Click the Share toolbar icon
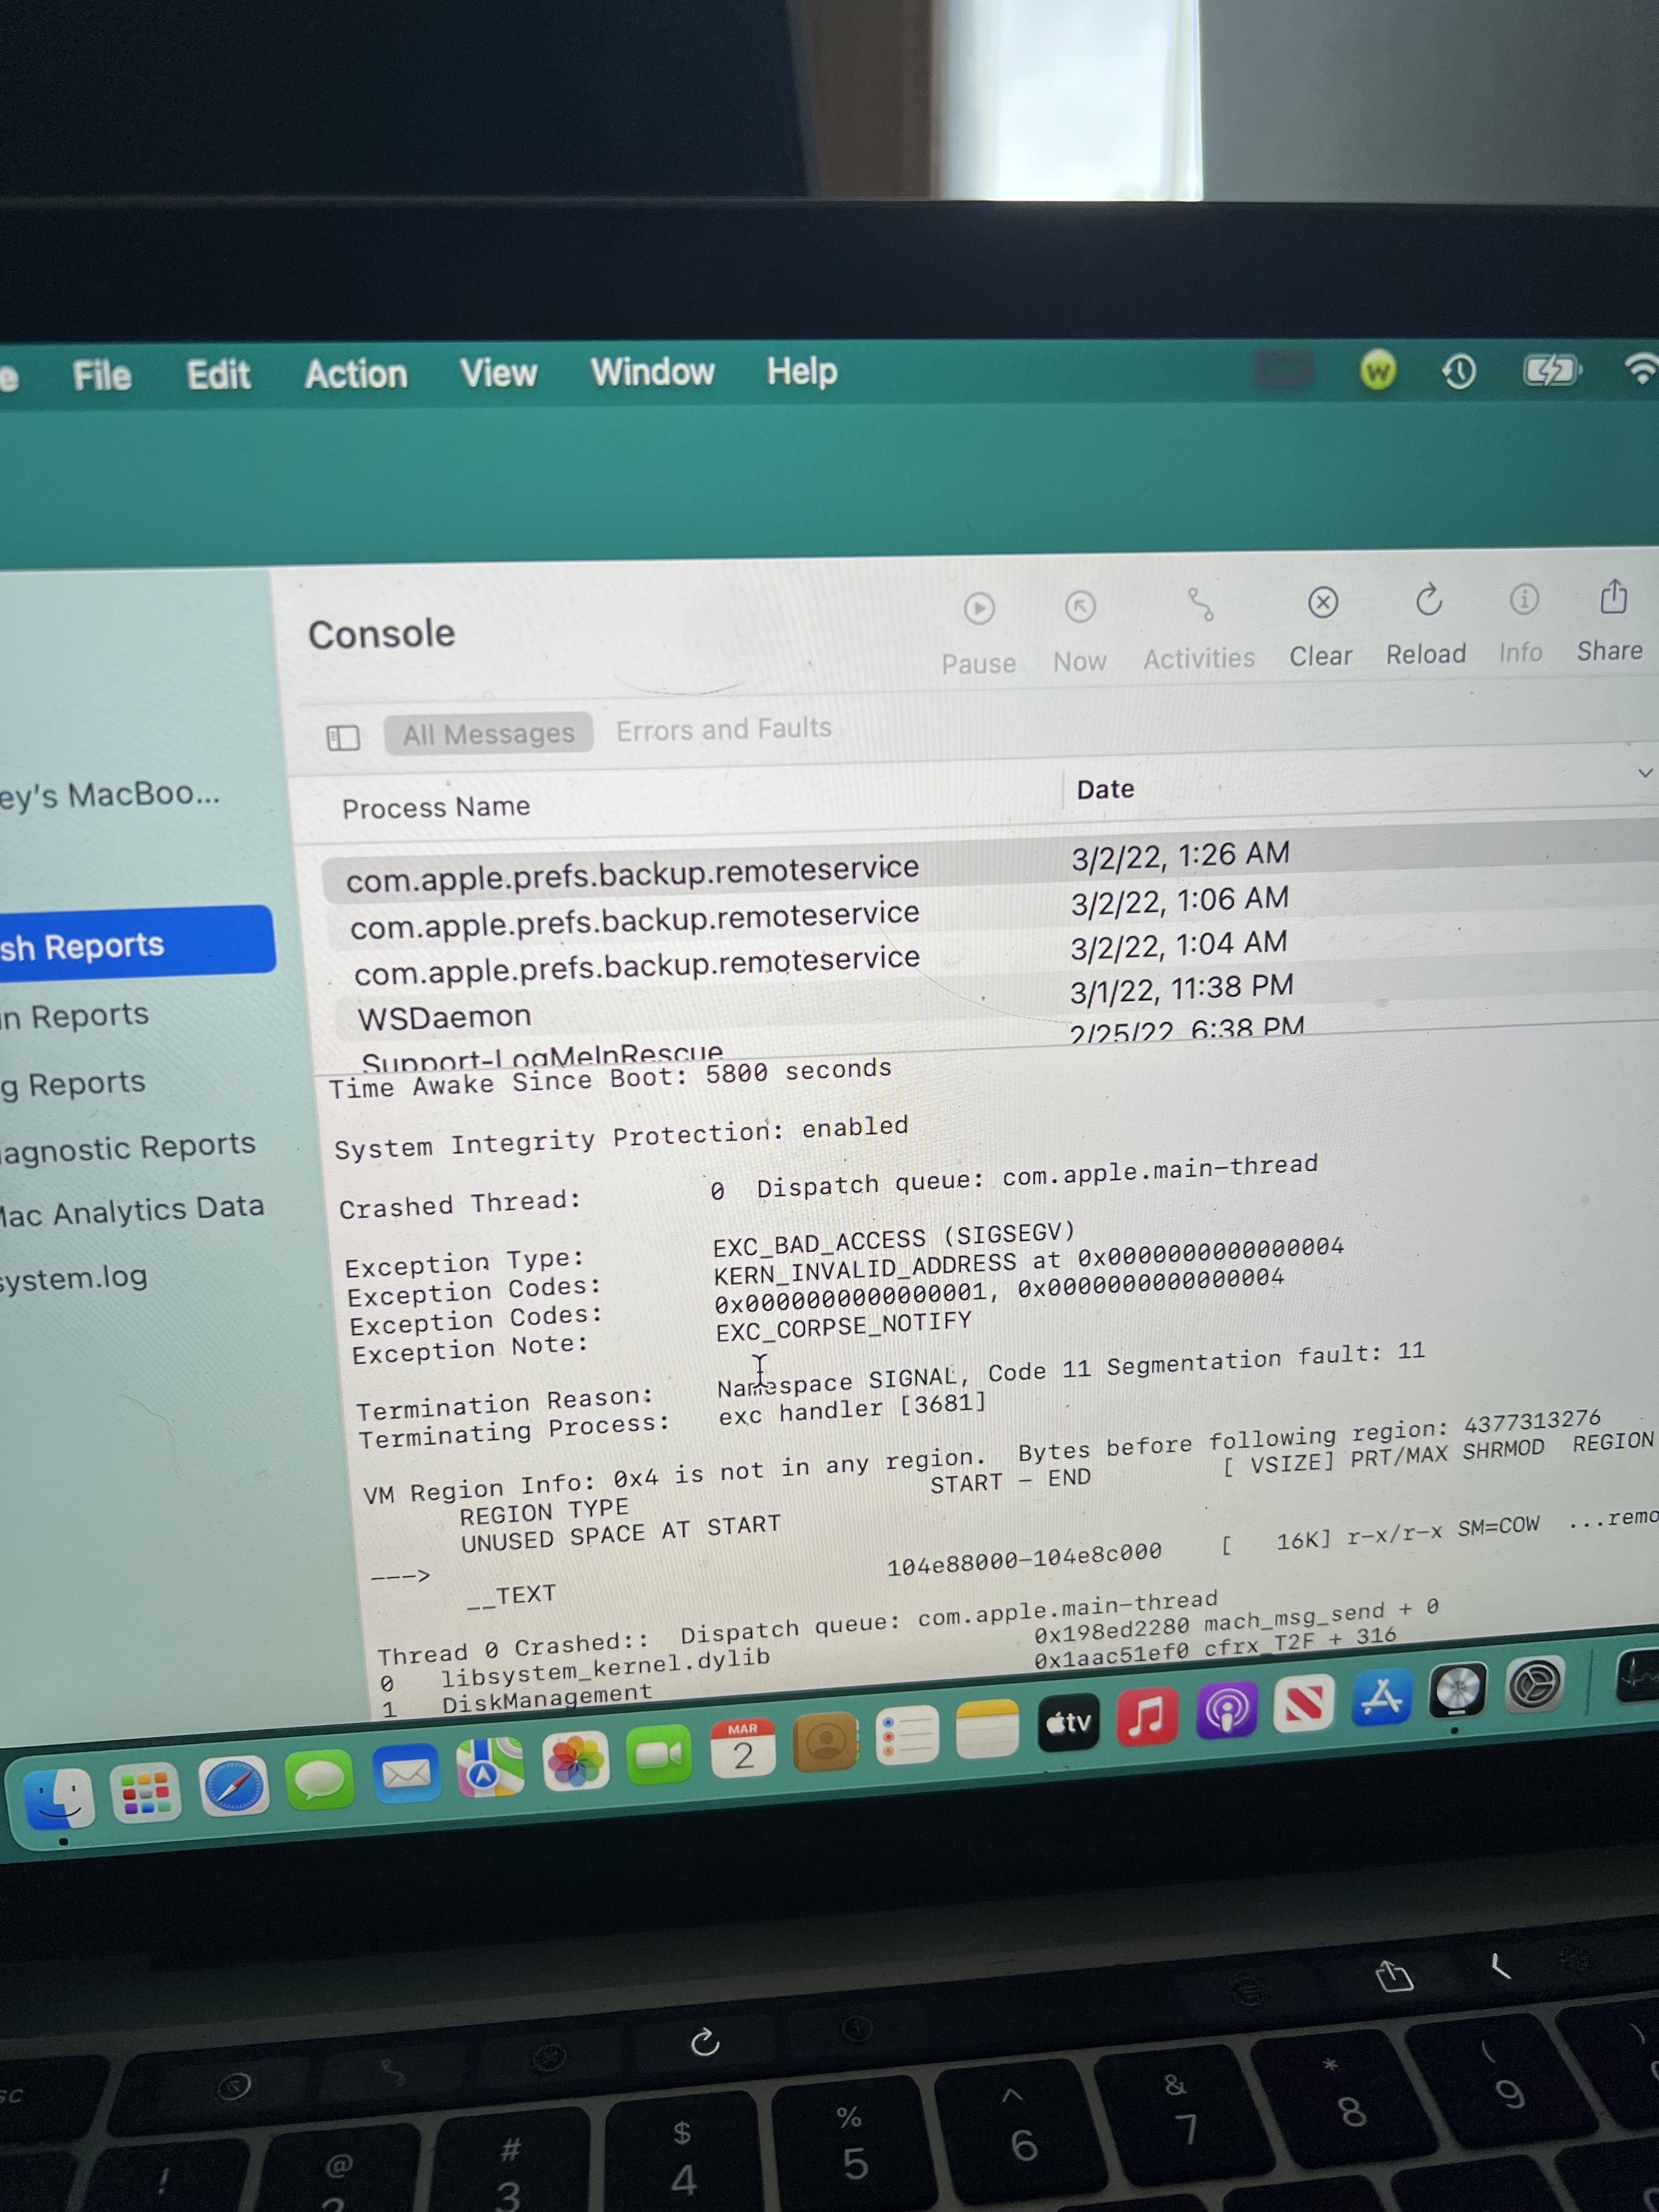The height and width of the screenshot is (2212, 1659). point(1613,597)
